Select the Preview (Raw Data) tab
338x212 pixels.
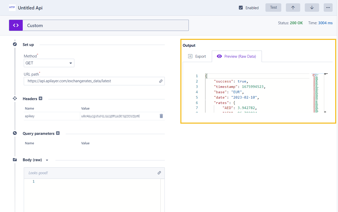coord(236,56)
